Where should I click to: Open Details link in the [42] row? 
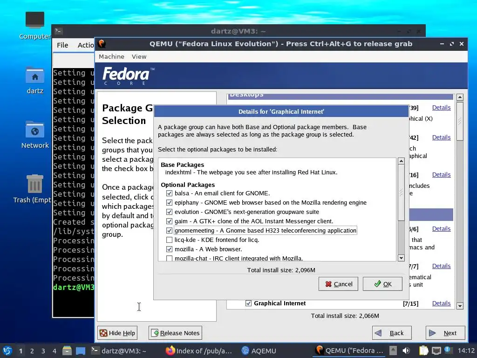(441, 138)
